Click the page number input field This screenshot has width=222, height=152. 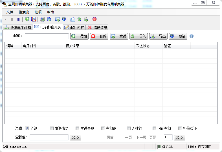click(168, 137)
